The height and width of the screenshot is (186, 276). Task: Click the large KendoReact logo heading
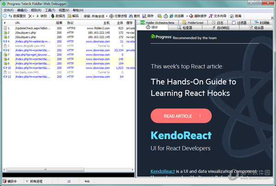pyautogui.click(x=181, y=135)
